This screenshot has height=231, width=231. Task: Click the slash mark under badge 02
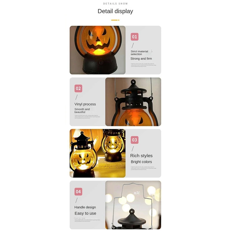coord(77,97)
